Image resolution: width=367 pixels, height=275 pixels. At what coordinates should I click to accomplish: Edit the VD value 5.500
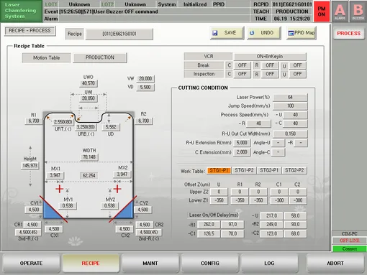145,88
